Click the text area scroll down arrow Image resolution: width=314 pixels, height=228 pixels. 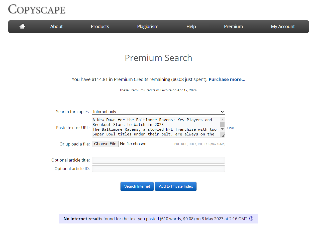[x=222, y=129]
